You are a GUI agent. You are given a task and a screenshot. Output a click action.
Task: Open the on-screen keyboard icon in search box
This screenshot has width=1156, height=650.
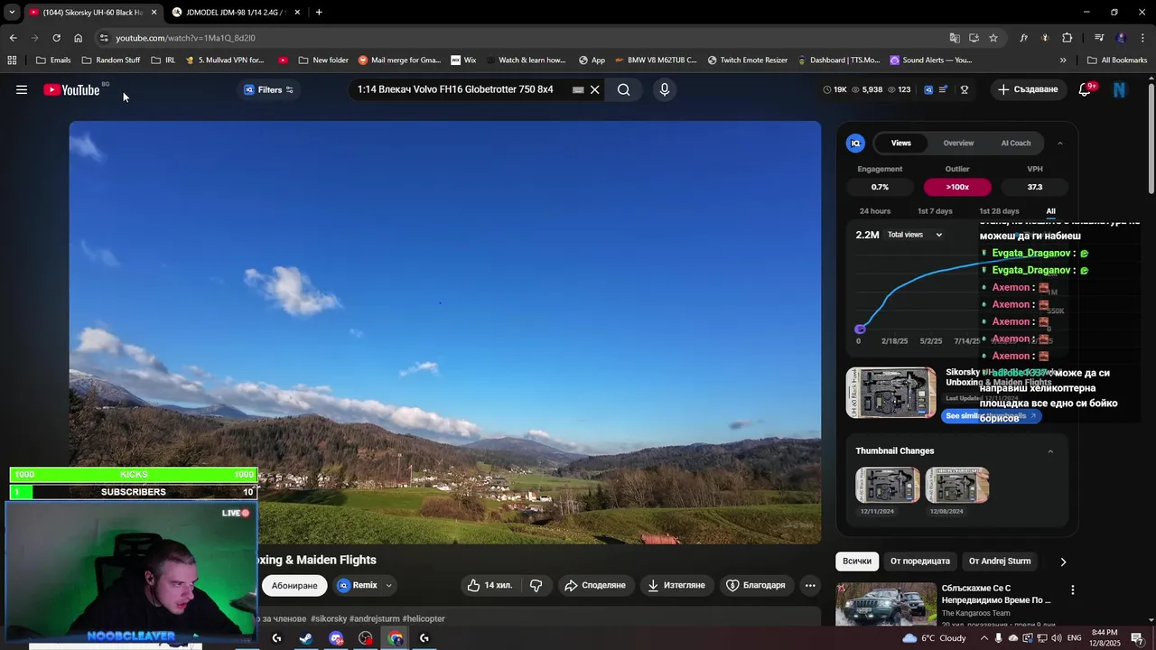(578, 89)
